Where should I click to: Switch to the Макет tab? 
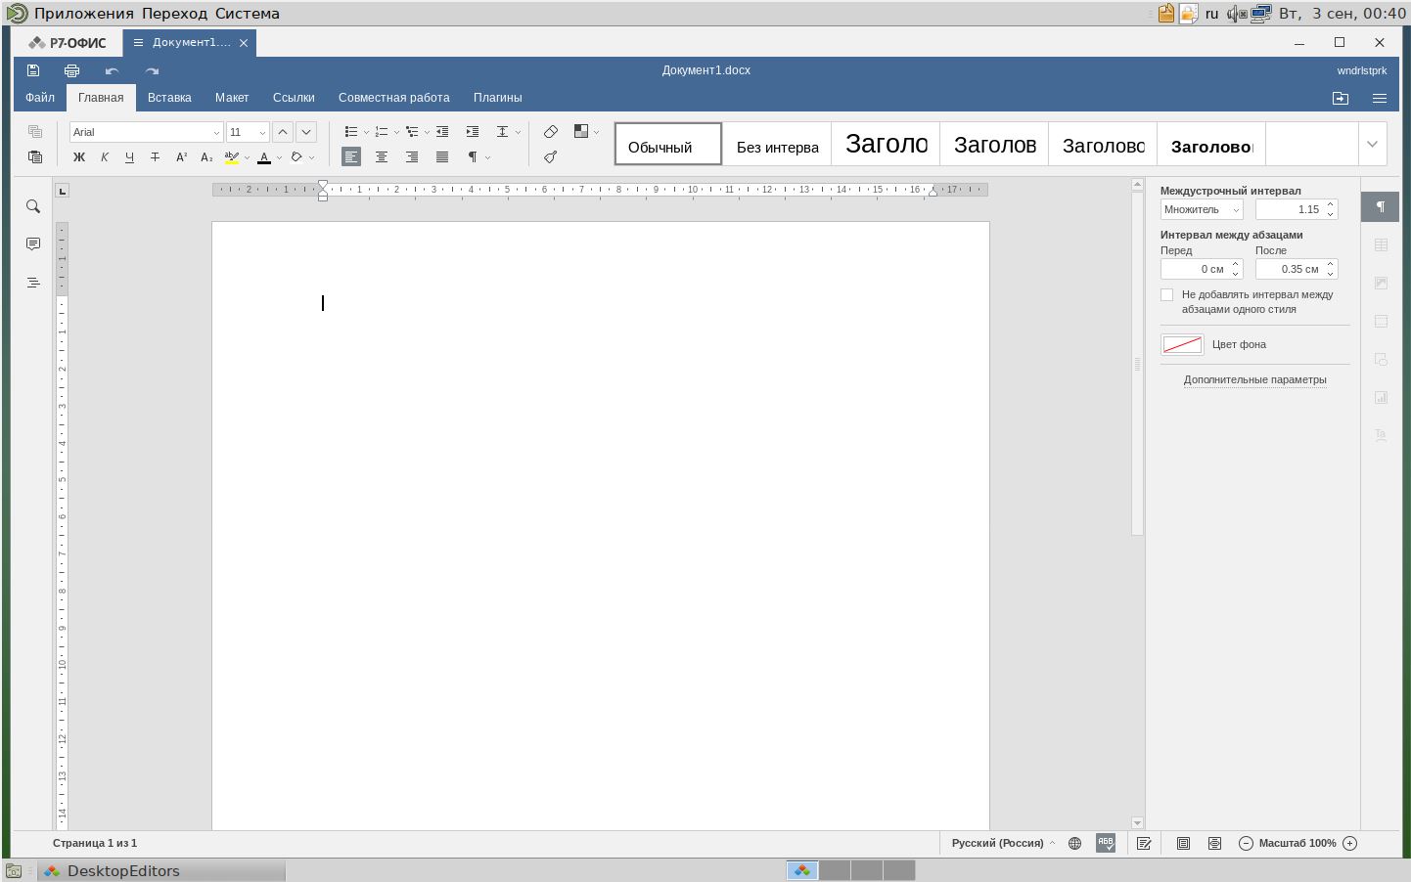click(232, 98)
